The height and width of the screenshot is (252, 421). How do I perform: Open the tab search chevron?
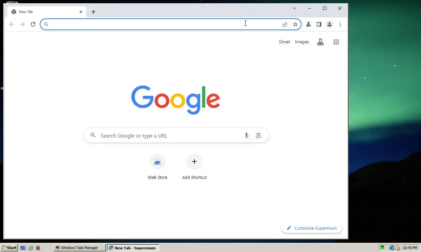click(294, 8)
